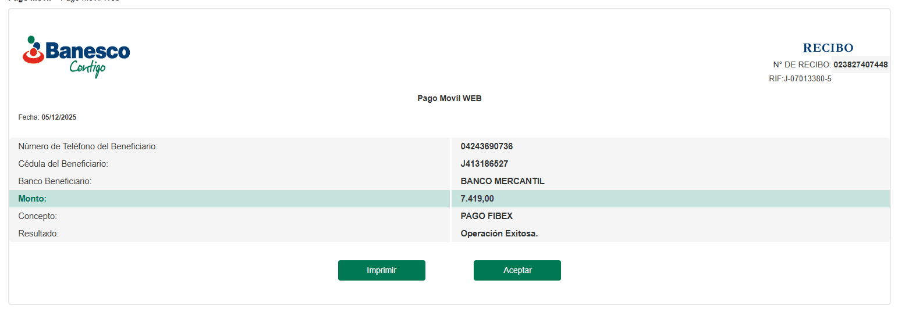Viewport: 898px width, 316px height.
Task: Click the highlighted Monto label
Action: tap(32, 199)
